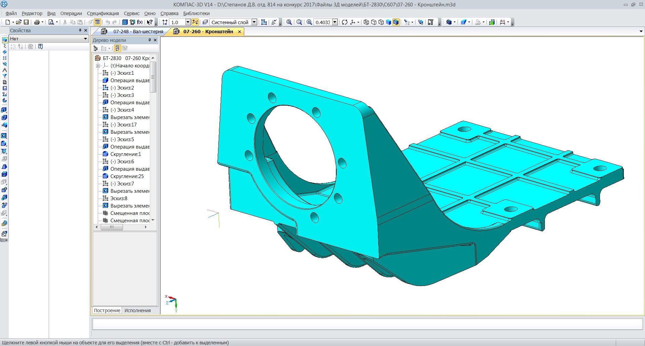The width and height of the screenshot is (645, 346).
Task: Select Скругление:25 in the model tree
Action: click(127, 176)
